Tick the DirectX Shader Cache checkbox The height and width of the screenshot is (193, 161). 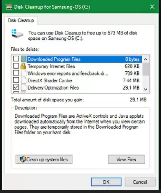pyautogui.click(x=16, y=80)
